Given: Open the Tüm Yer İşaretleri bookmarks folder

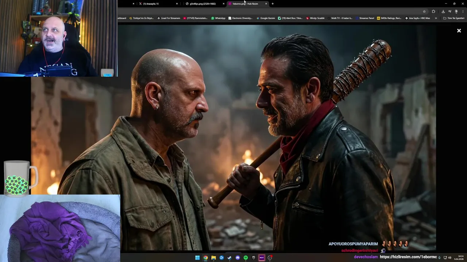Looking at the screenshot, I should point(454,18).
